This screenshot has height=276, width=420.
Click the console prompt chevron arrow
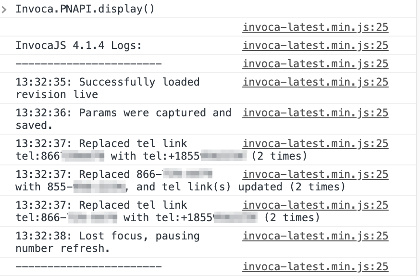(x=5, y=9)
